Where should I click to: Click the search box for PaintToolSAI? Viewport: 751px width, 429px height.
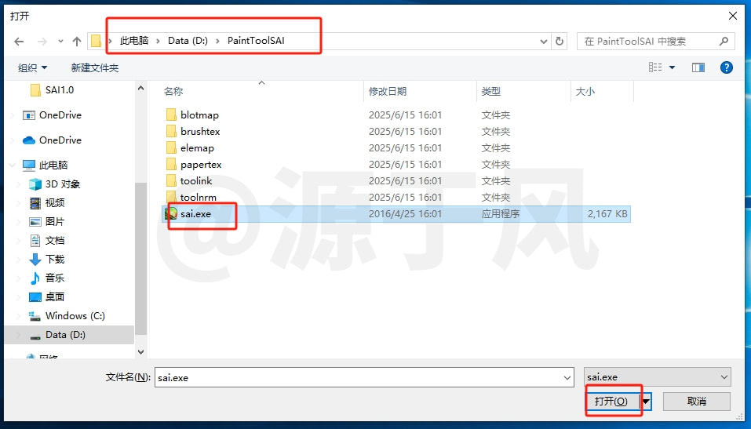(656, 42)
